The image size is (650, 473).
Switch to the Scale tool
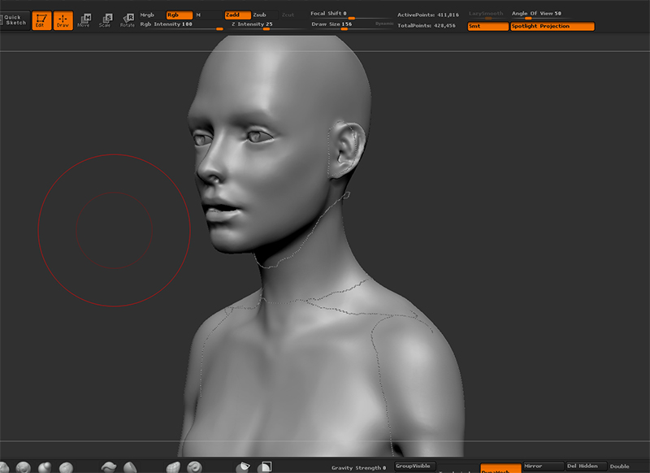coord(105,20)
